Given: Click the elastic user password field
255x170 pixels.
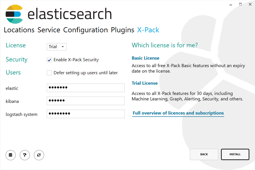Looking at the screenshot, I should pos(86,88).
